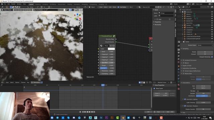This screenshot has width=214, height=120.
Task: Collapse the Sampling panel
Action: (x=185, y=49)
